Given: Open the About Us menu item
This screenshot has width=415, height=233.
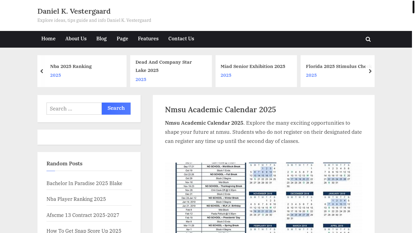Looking at the screenshot, I should pyautogui.click(x=76, y=39).
